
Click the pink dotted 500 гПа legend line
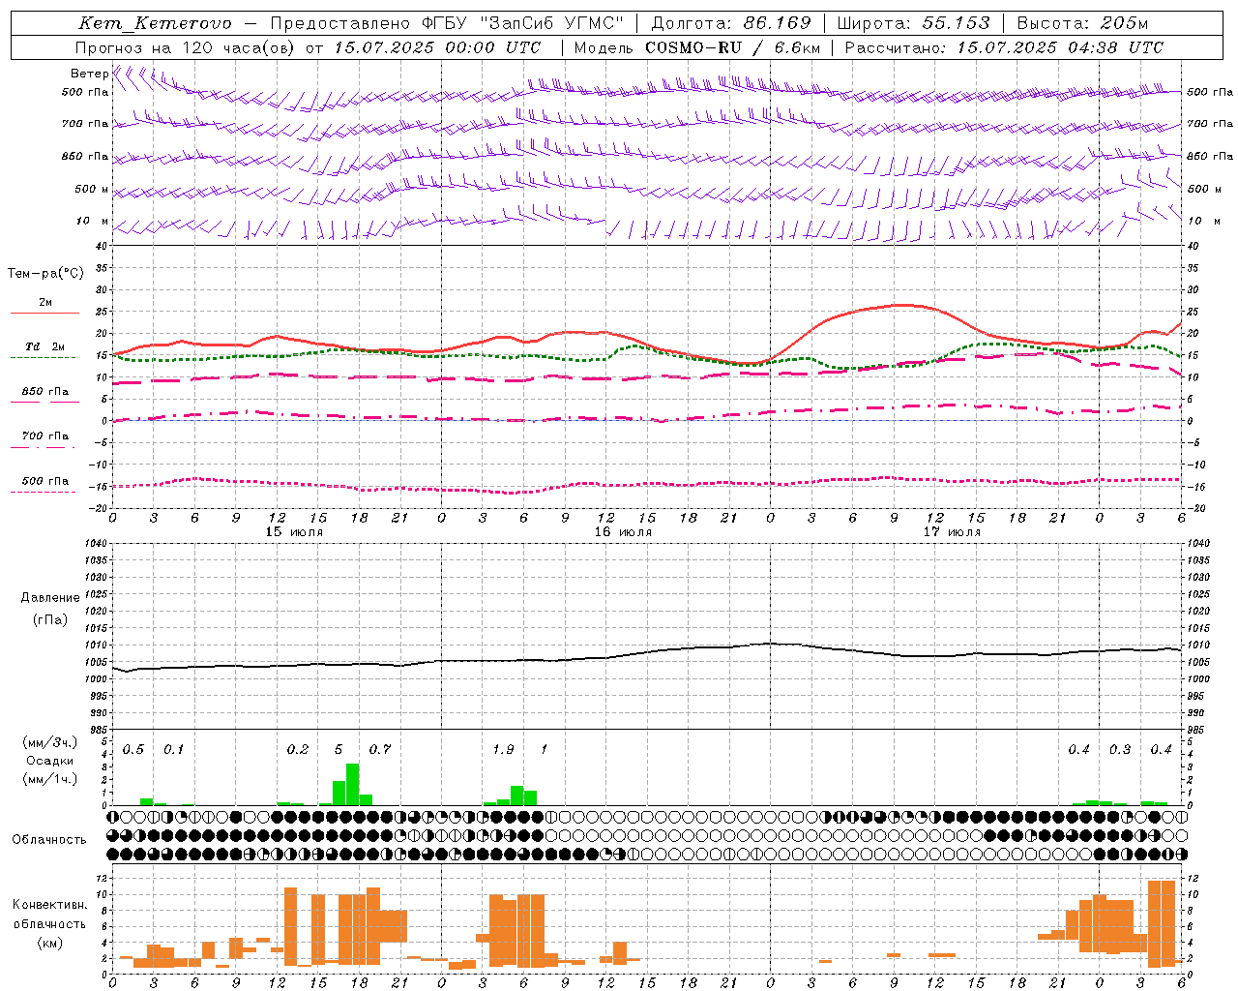click(x=43, y=493)
